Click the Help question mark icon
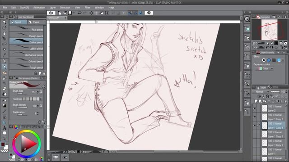This screenshot has height=162, width=289. [149, 13]
